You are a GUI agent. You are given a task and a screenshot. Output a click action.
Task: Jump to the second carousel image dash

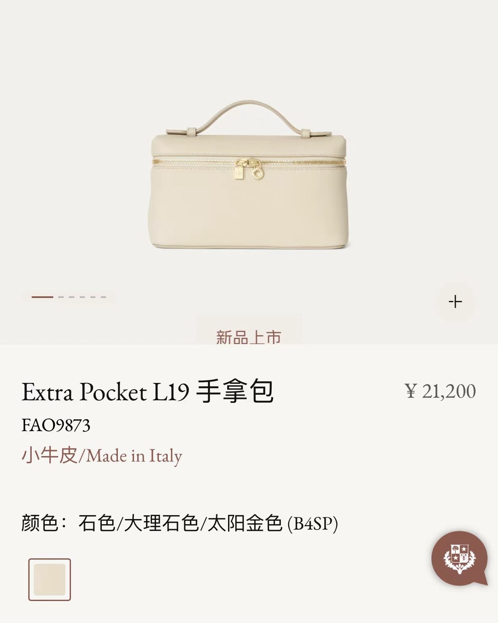point(61,297)
